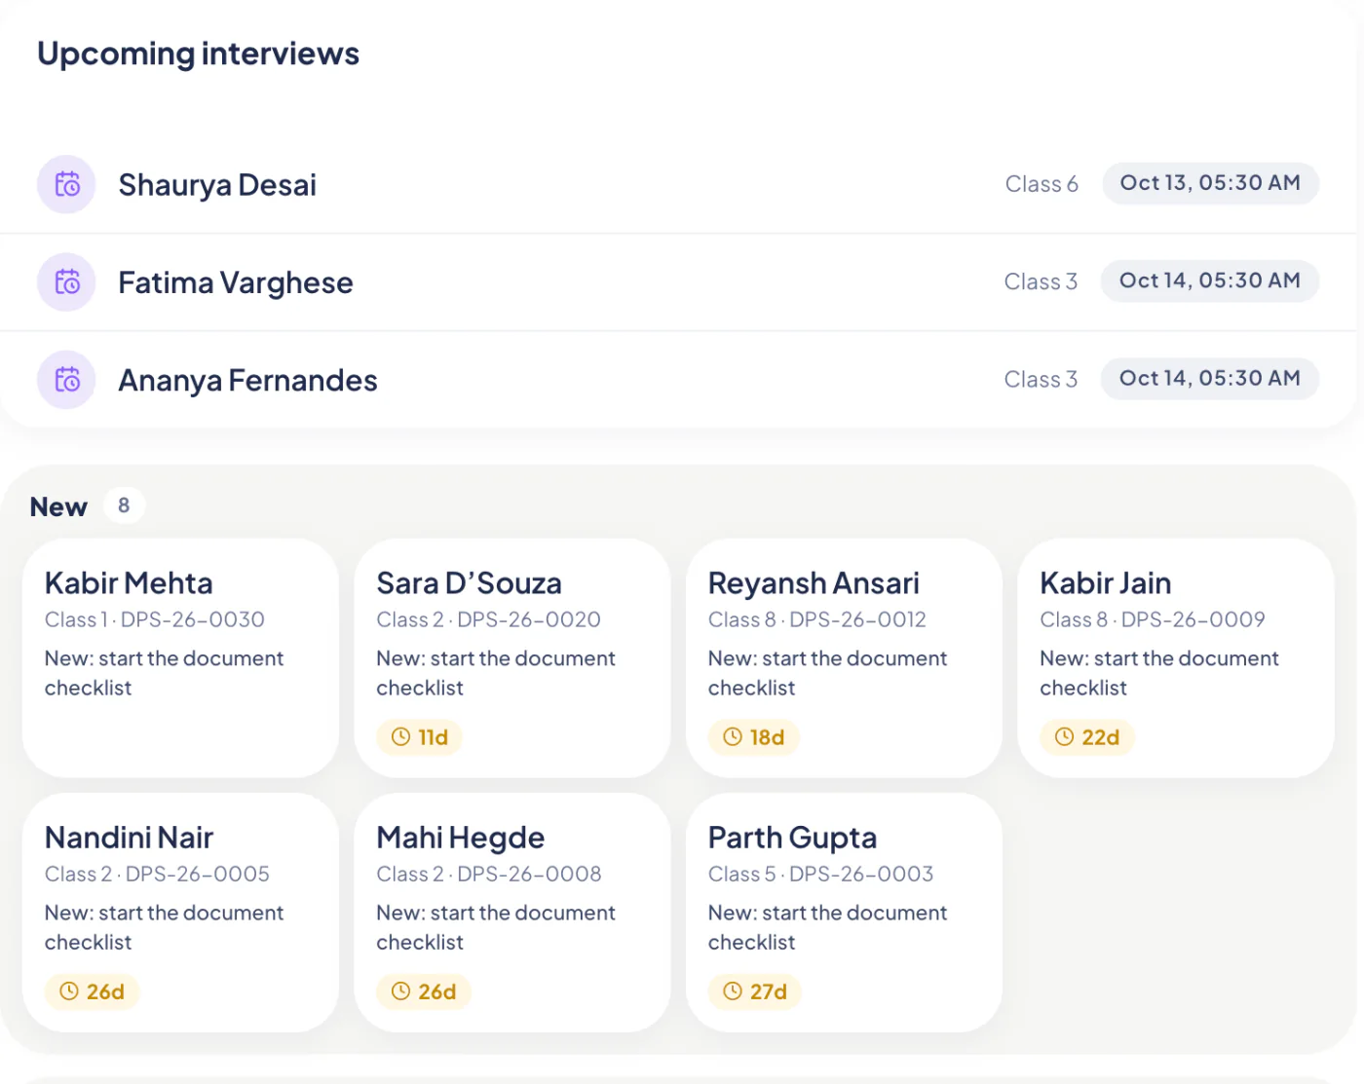This screenshot has height=1084, width=1364.
Task: Click the ID text DPS-26-0005
Action: coord(198,874)
